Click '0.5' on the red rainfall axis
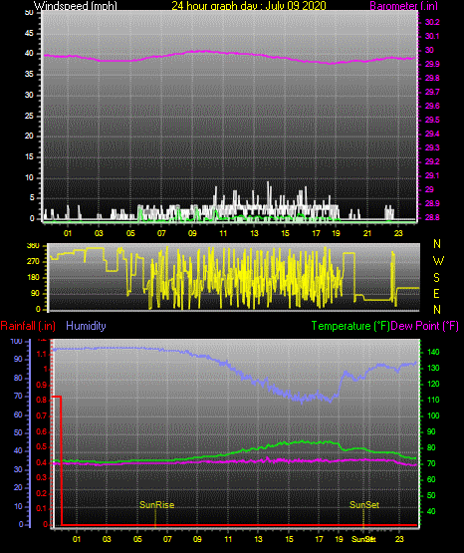Viewport: 464px width, 553px height. [x=42, y=446]
